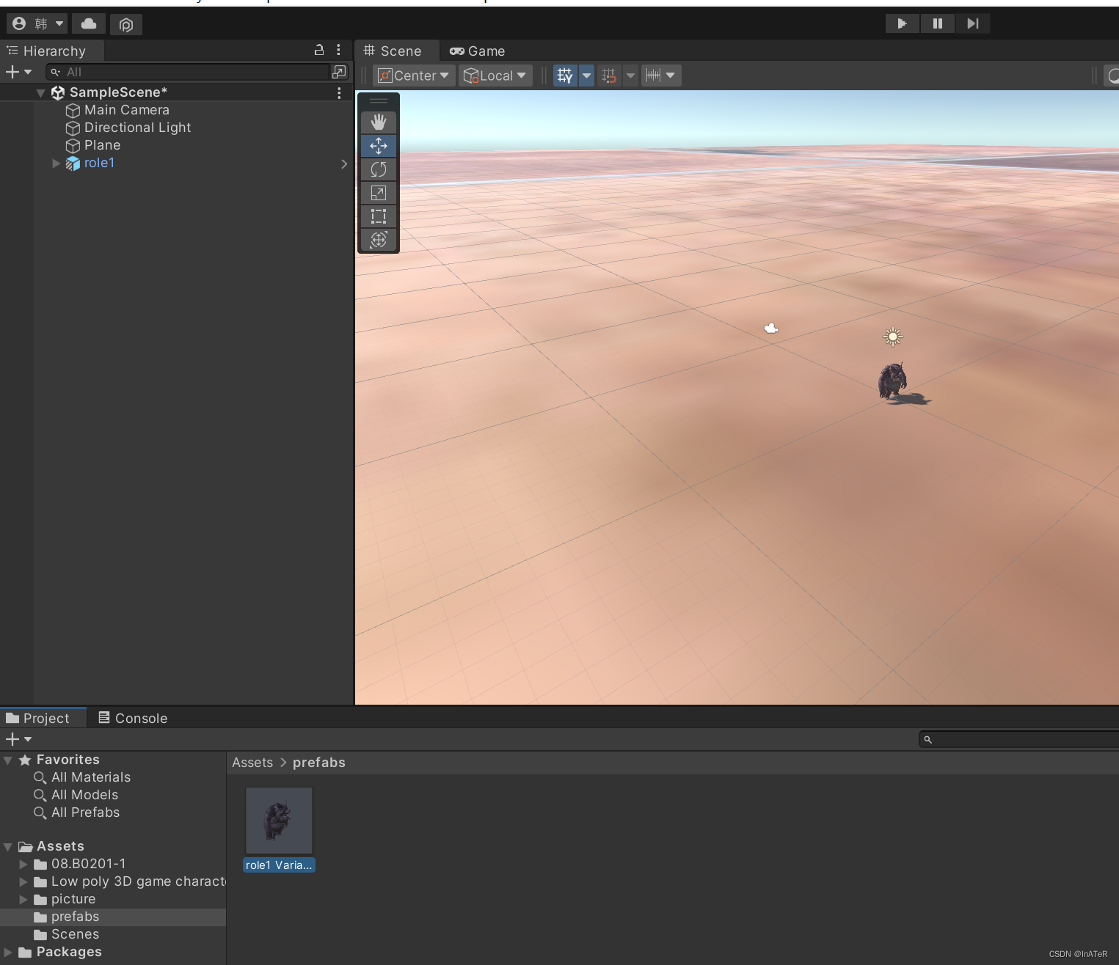Click the Step frame button

tap(973, 23)
